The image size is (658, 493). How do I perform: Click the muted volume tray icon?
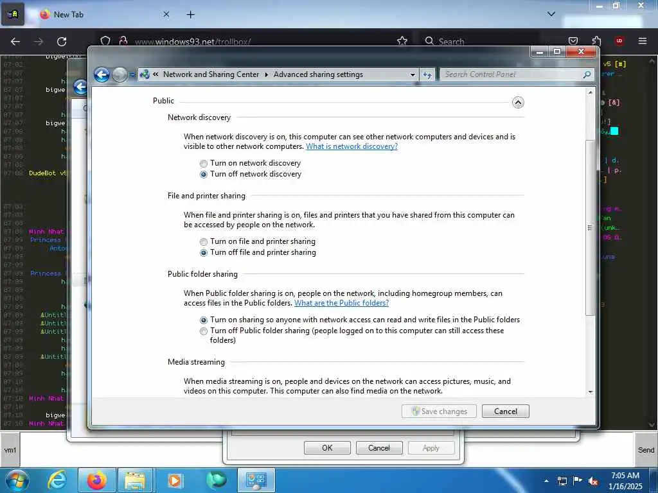point(593,481)
